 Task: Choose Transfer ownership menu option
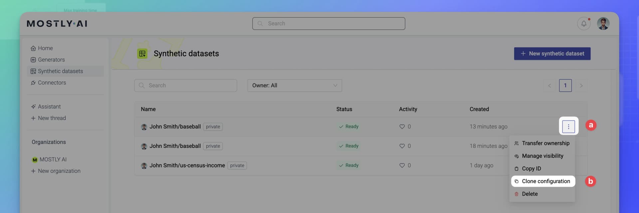[x=545, y=143]
